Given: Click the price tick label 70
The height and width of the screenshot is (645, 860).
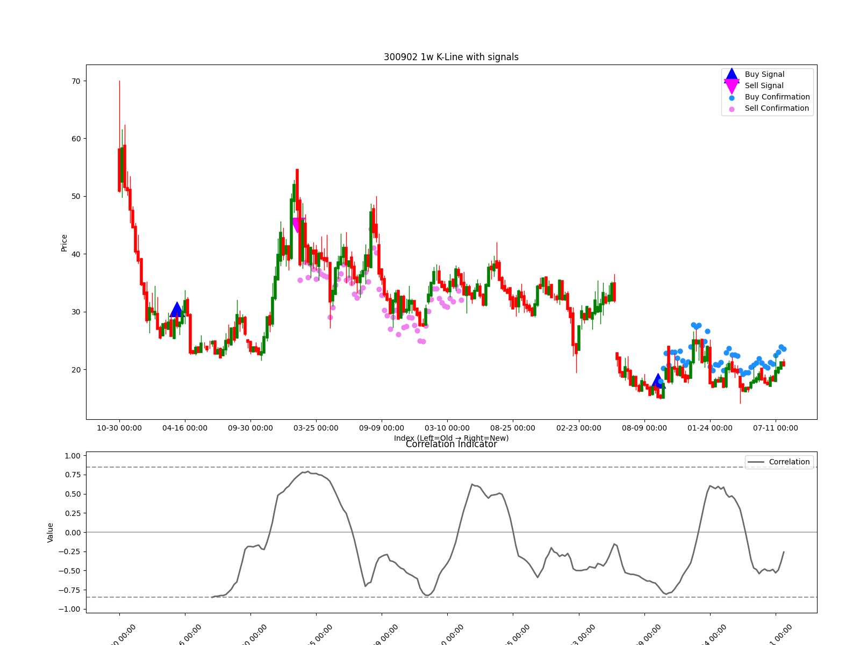Looking at the screenshot, I should [x=76, y=81].
